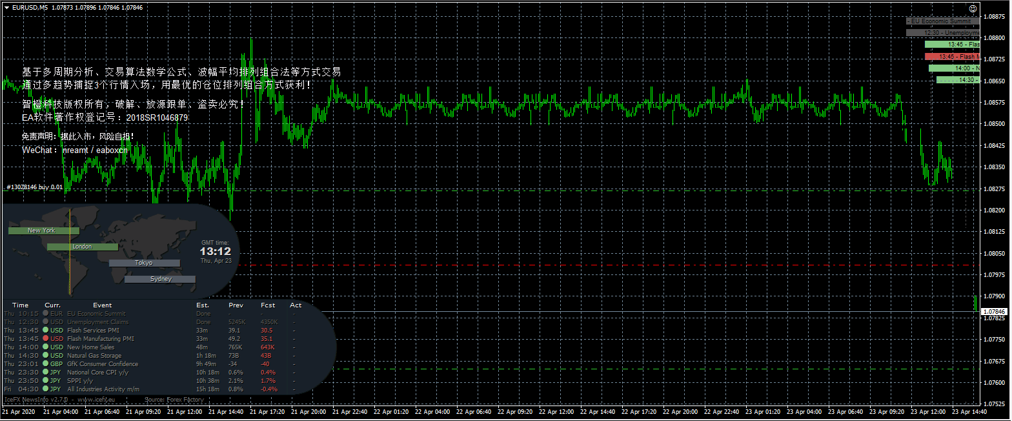Click the gray impact dot for EU Economic Summit
This screenshot has width=1012, height=421.
[45, 313]
